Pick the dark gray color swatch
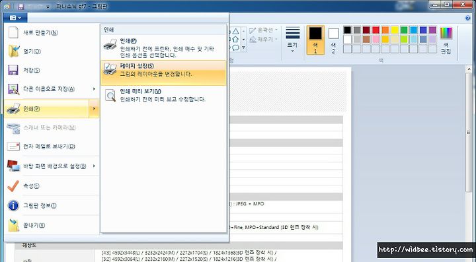The image size is (476, 262). [357, 30]
